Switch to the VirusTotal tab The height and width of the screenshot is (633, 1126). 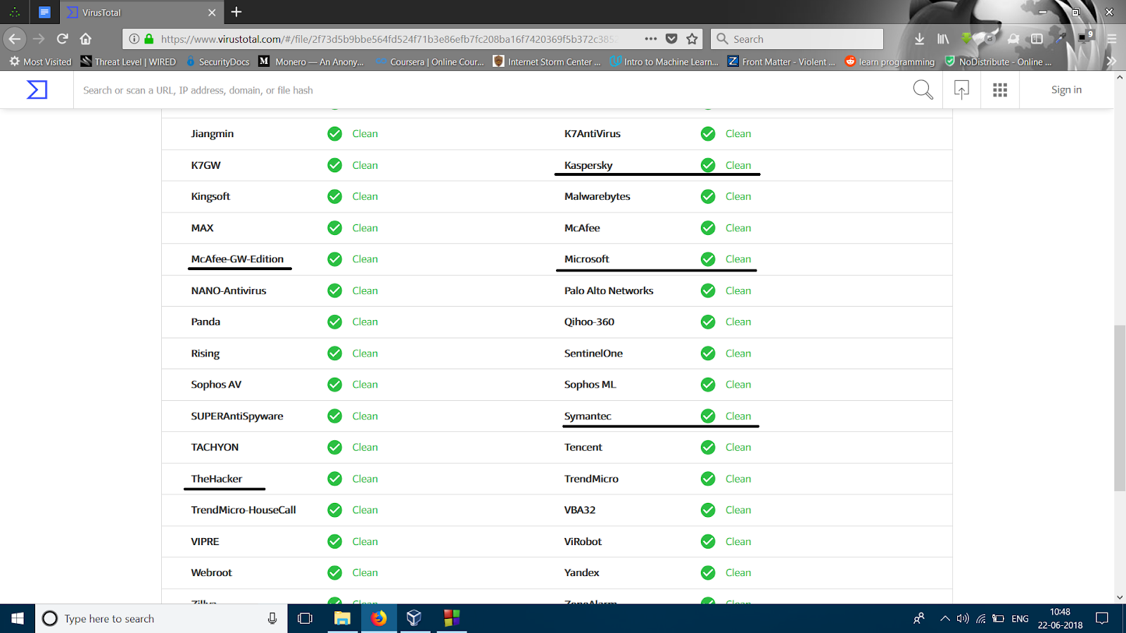pos(141,13)
